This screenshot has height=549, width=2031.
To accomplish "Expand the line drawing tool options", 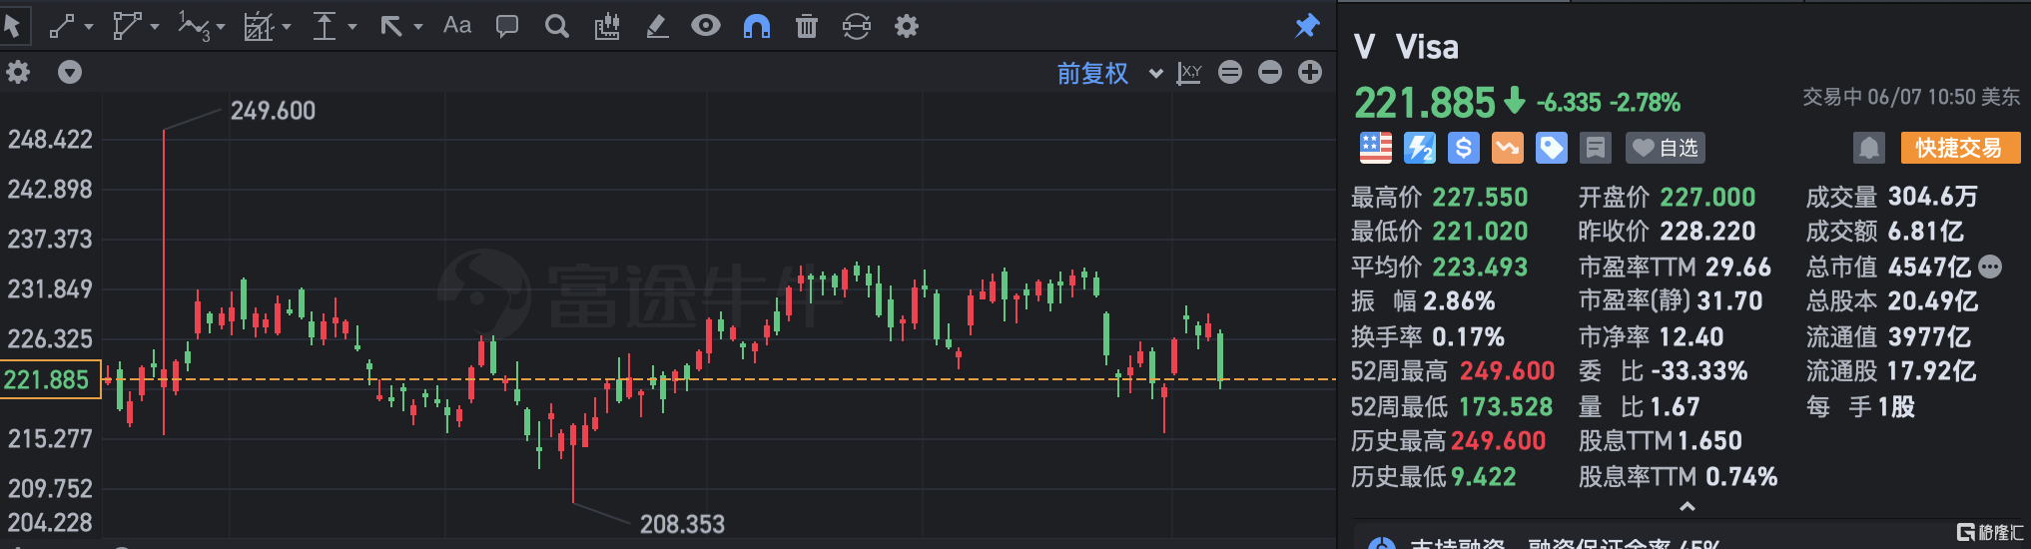I will tap(89, 27).
